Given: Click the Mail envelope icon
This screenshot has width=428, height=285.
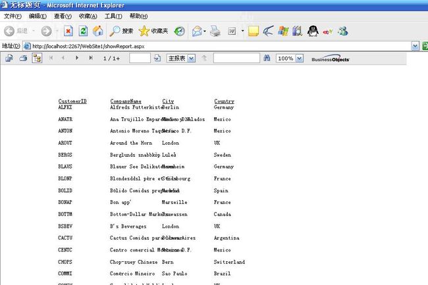Looking at the screenshot, I should point(197,32).
